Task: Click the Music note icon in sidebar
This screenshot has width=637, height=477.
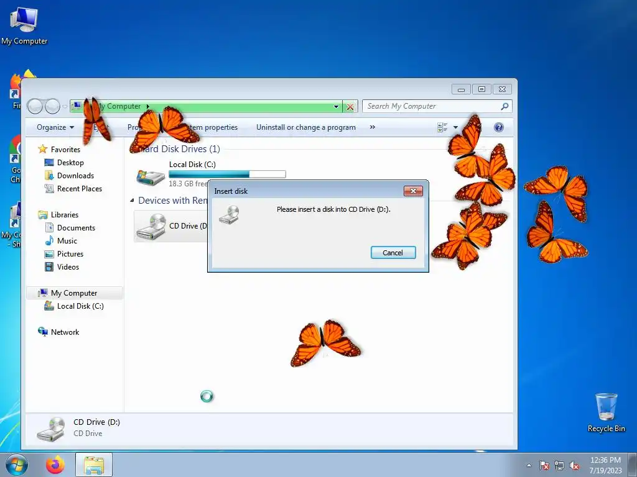Action: [49, 240]
